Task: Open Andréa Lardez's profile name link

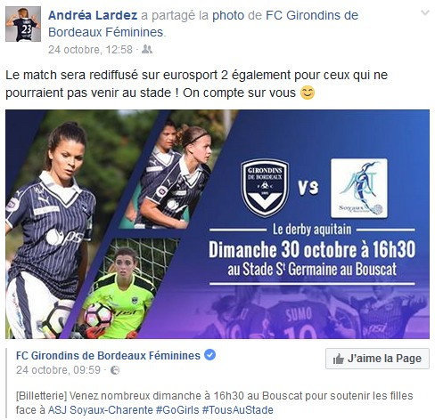Action: click(x=93, y=15)
